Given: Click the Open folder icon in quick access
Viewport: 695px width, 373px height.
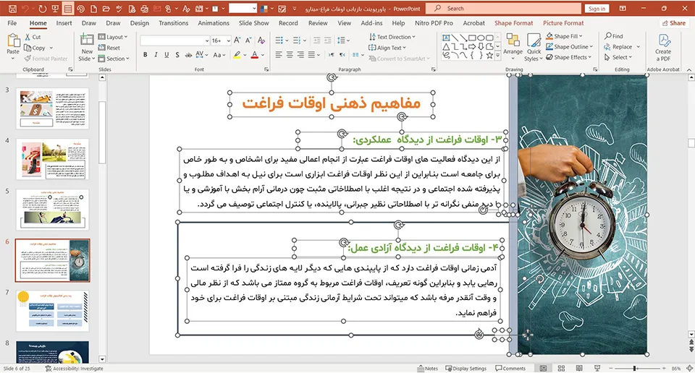Looking at the screenshot, I should [106, 9].
